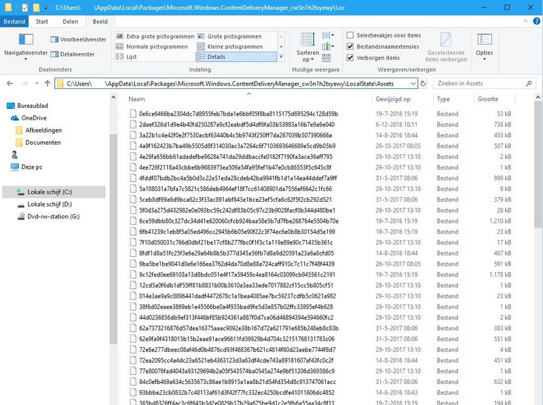The height and width of the screenshot is (405, 543).
Task: Collapse the ribbon with the chevron
Action: (x=525, y=22)
